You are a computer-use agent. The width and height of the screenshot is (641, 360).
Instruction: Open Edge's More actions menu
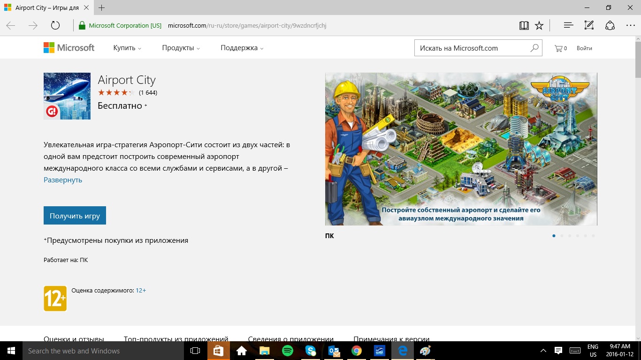(x=630, y=25)
